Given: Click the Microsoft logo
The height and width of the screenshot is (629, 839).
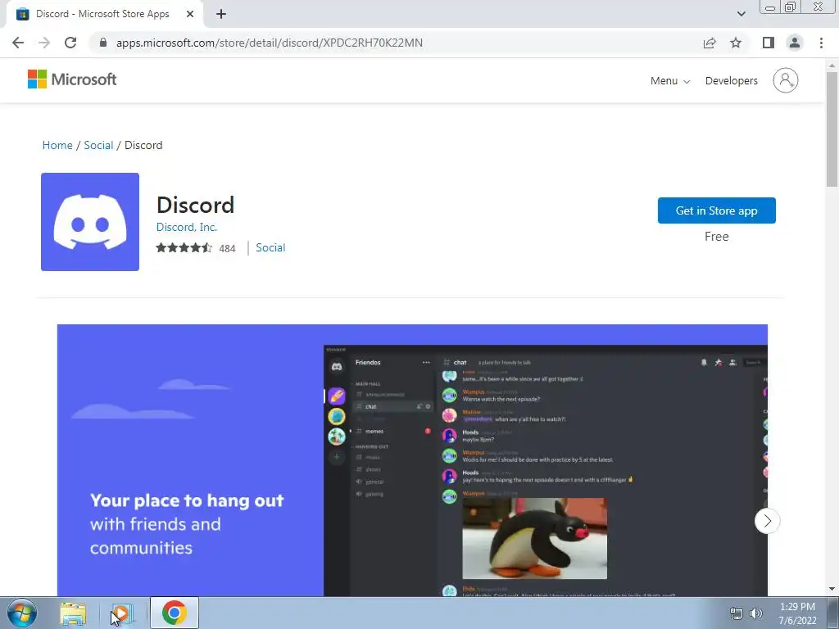Looking at the screenshot, I should coord(72,79).
